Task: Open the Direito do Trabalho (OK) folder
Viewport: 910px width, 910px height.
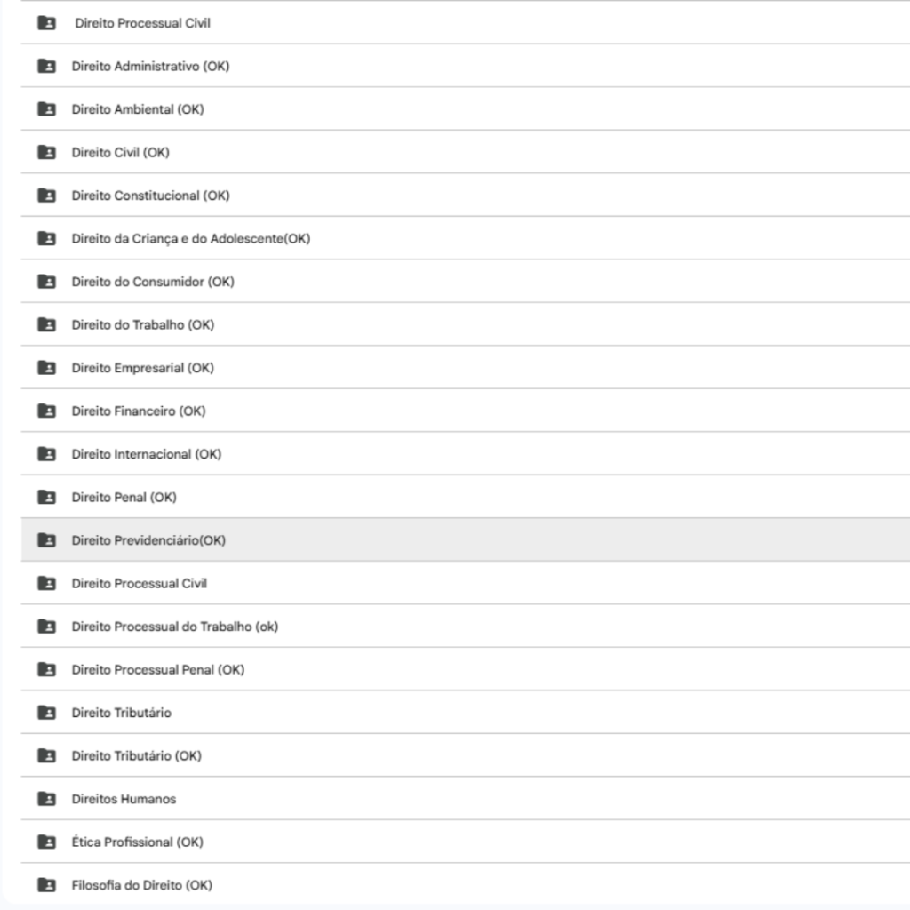Action: [x=142, y=325]
